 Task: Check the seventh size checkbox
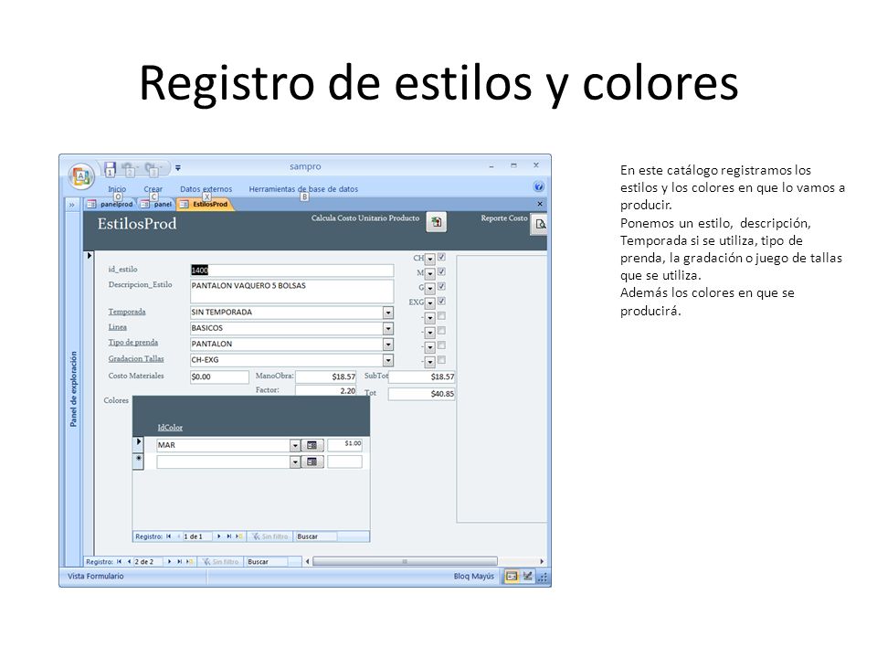(x=441, y=345)
